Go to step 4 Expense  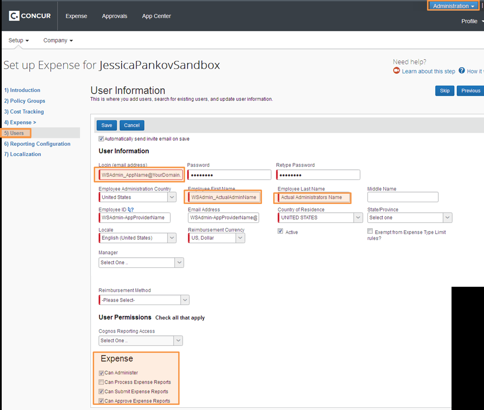pyautogui.click(x=20, y=122)
